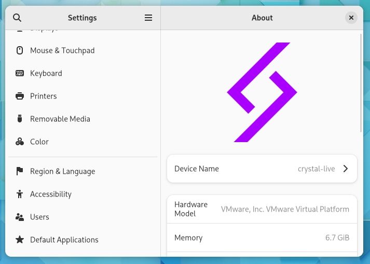Click the star icon for Default Applications
The image size is (370, 264).
point(20,240)
